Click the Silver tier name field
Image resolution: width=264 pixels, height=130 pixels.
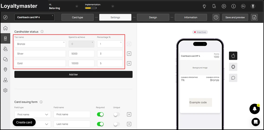(x=40, y=54)
